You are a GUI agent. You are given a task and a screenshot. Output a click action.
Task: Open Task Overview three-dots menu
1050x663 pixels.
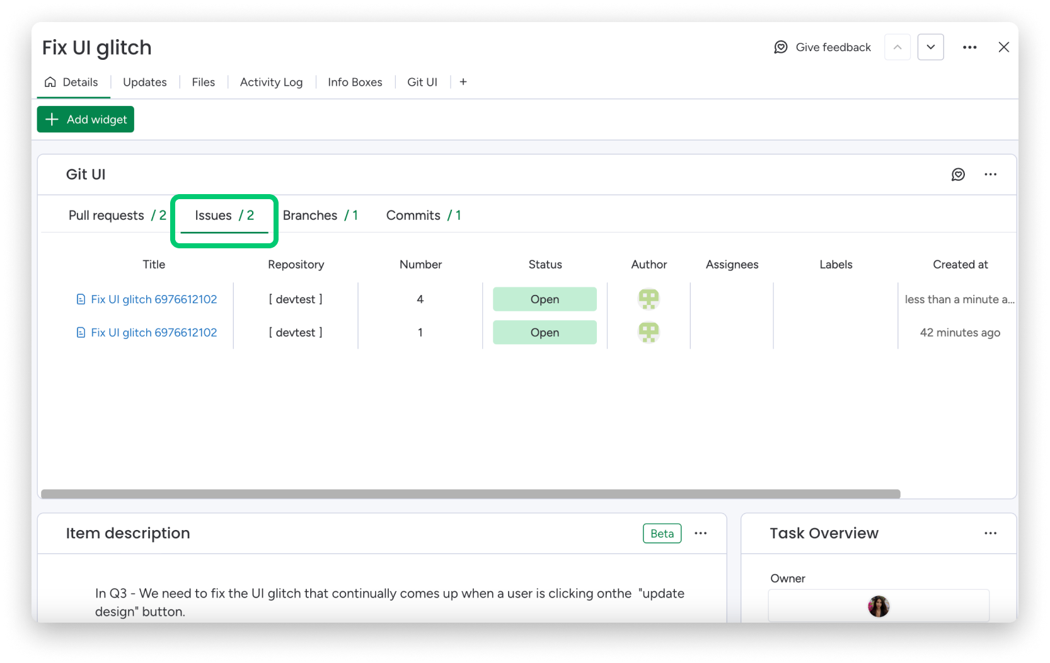[x=990, y=533]
